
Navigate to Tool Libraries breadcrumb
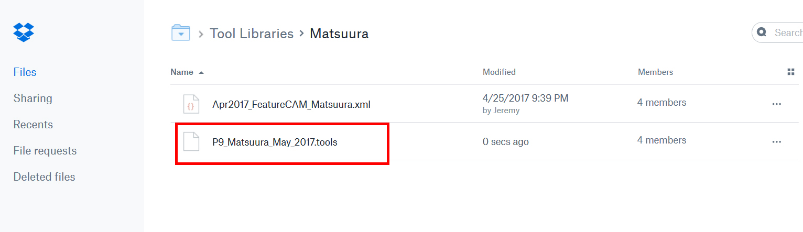pyautogui.click(x=252, y=34)
